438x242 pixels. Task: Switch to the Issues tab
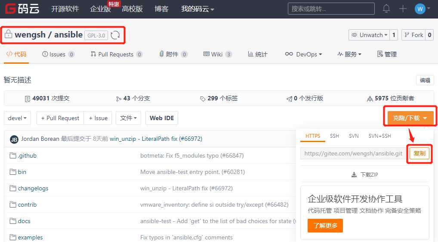click(x=58, y=54)
